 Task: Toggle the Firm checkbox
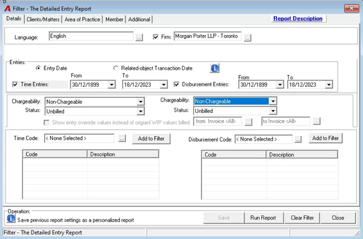(156, 37)
